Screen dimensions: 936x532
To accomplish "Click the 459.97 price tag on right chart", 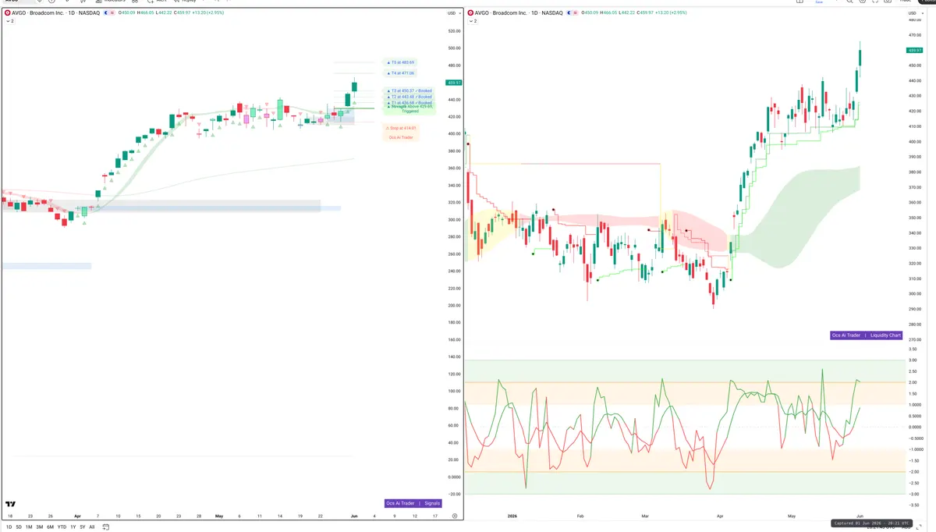I will tap(915, 51).
